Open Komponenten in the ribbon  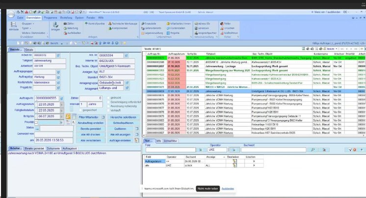tap(118, 28)
